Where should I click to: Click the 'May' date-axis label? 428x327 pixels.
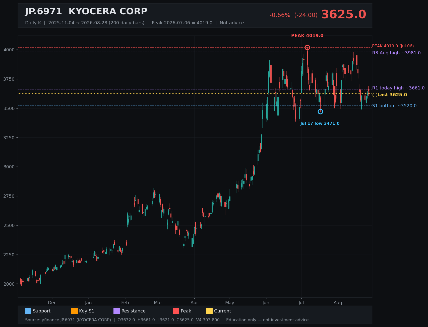coord(230,303)
